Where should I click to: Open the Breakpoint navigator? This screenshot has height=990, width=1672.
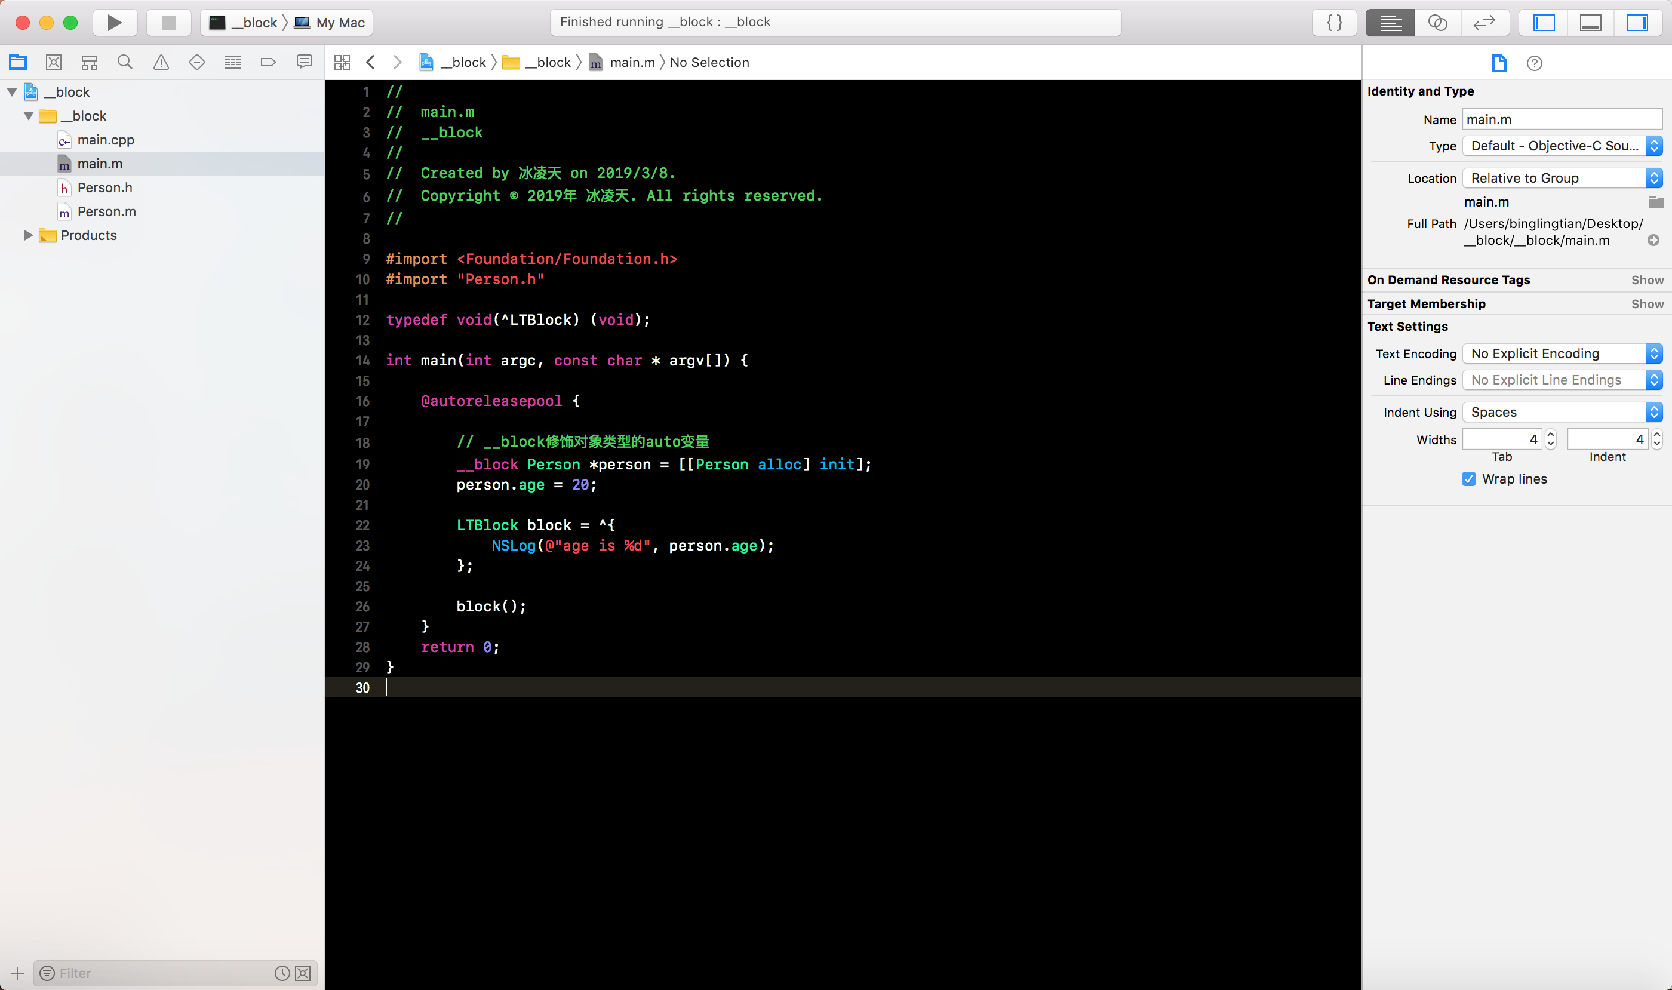pyautogui.click(x=268, y=62)
